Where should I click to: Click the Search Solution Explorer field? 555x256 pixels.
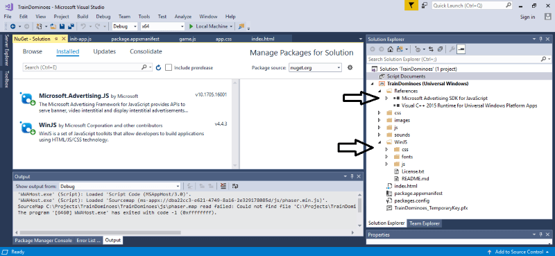[x=459, y=59]
